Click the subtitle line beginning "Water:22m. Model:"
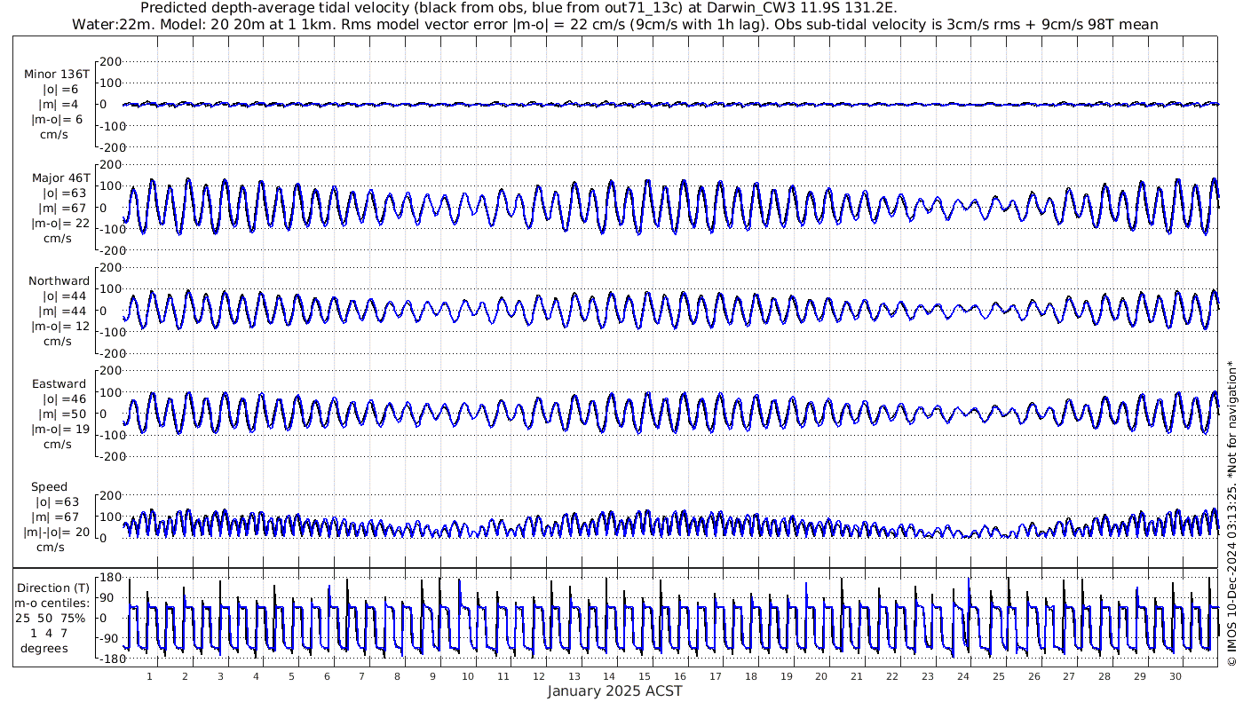Screen dimensions: 1243x710 pyautogui.click(x=615, y=24)
